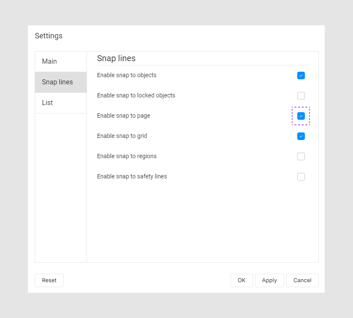Screen dimensions: 353x318
Task: Click the 'Enable snap to regions' label text
Action: tap(127, 156)
